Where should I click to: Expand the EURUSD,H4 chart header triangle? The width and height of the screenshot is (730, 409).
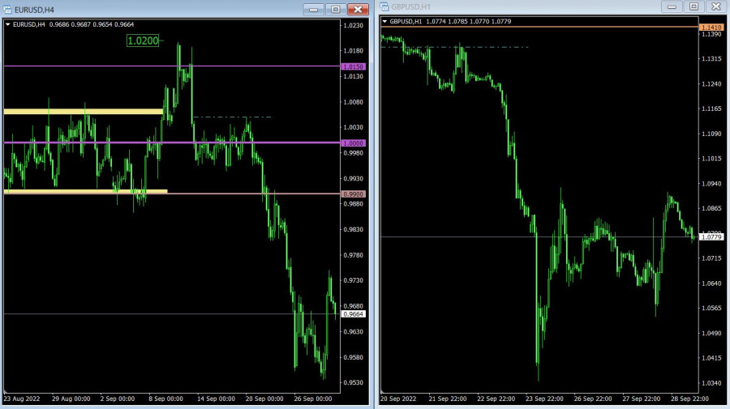pos(8,24)
